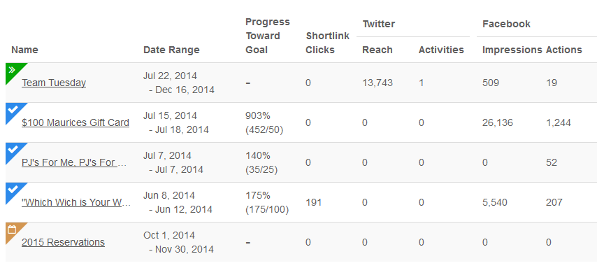
Task: Open the PJ's For Me campaign link
Action: click(x=74, y=163)
